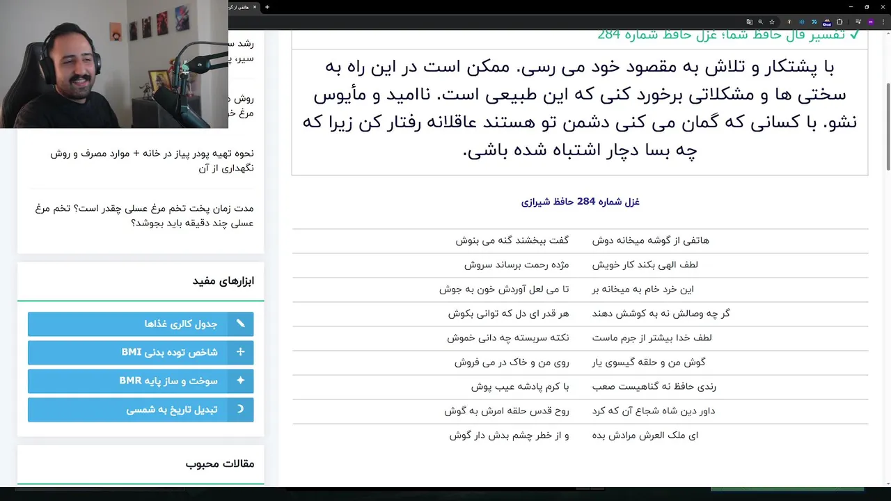Click verse گفت ببخشند گنه می بنوش

point(512,240)
